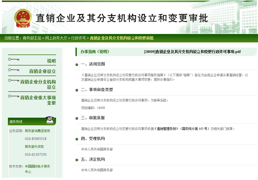Click heading 一、适用范围
The width and height of the screenshot is (258, 180).
[x=93, y=64]
